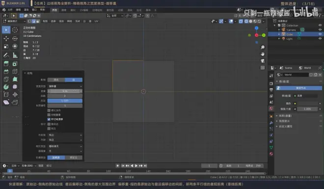Select the Box Select tool
This screenshot has width=324, height=189.
(x=6, y=30)
